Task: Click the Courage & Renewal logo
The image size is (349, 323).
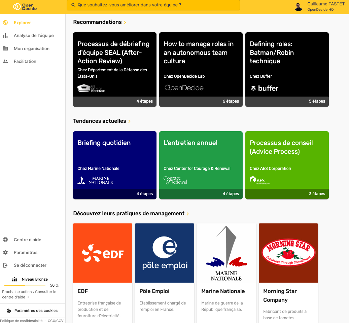Action: coord(175,180)
